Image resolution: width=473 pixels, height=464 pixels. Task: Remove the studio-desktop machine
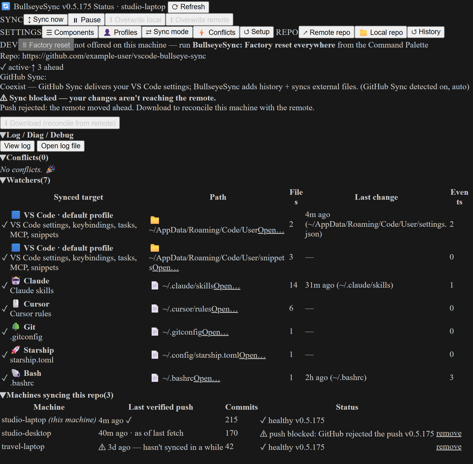[x=449, y=433]
